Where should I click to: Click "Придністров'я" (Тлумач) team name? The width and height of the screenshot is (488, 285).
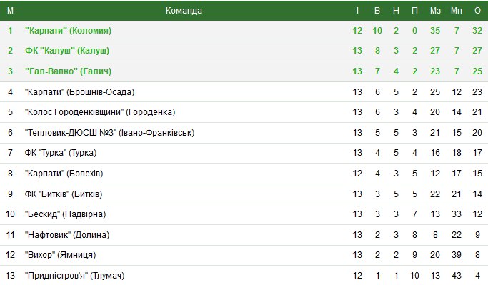[75, 275]
